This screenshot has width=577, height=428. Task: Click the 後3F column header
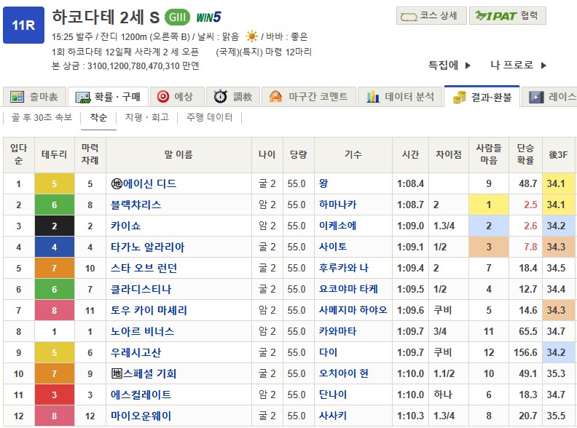pos(559,155)
